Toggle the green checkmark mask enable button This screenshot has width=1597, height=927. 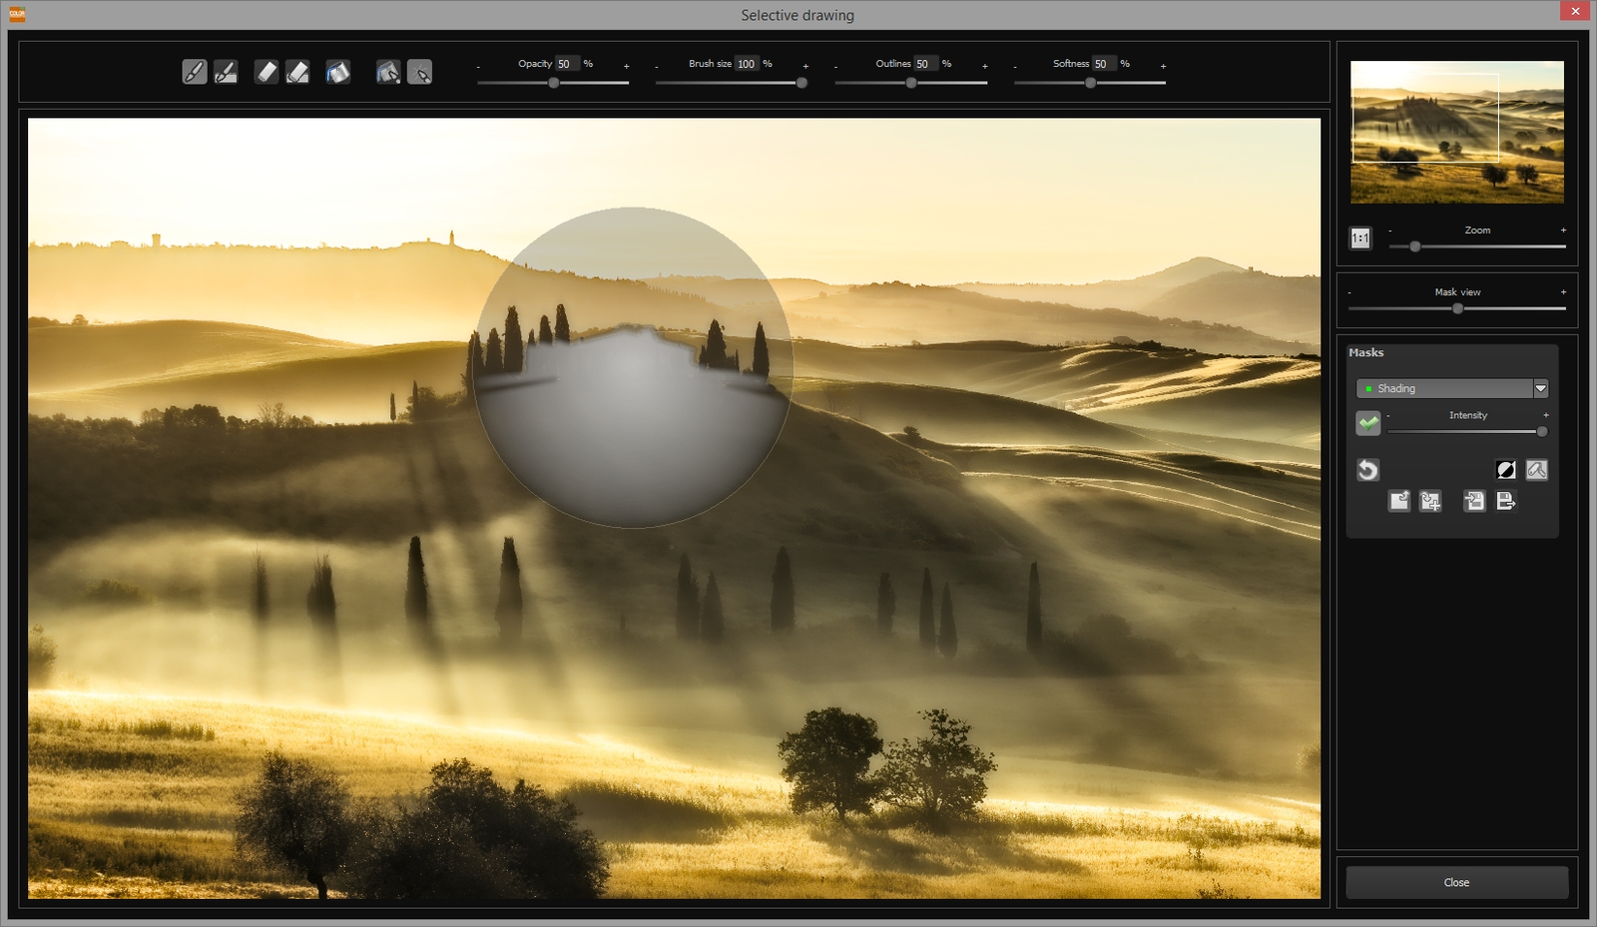1368,423
